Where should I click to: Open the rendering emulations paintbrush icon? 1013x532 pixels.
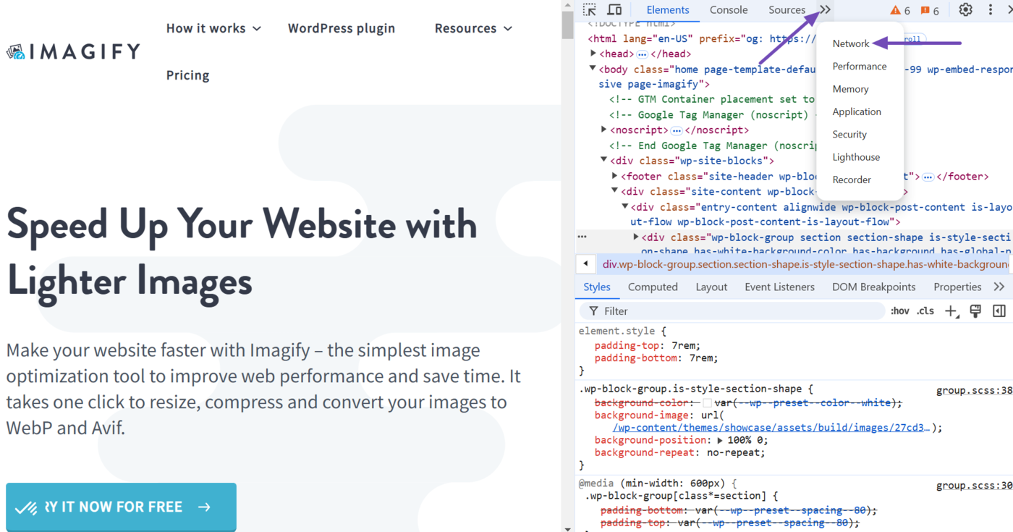975,311
